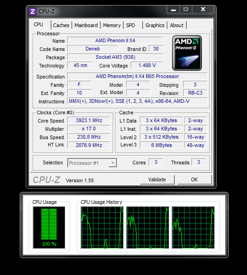Image resolution: width=247 pixels, height=275 pixels.
Task: Click the Stepping value '3'
Action: point(195,85)
